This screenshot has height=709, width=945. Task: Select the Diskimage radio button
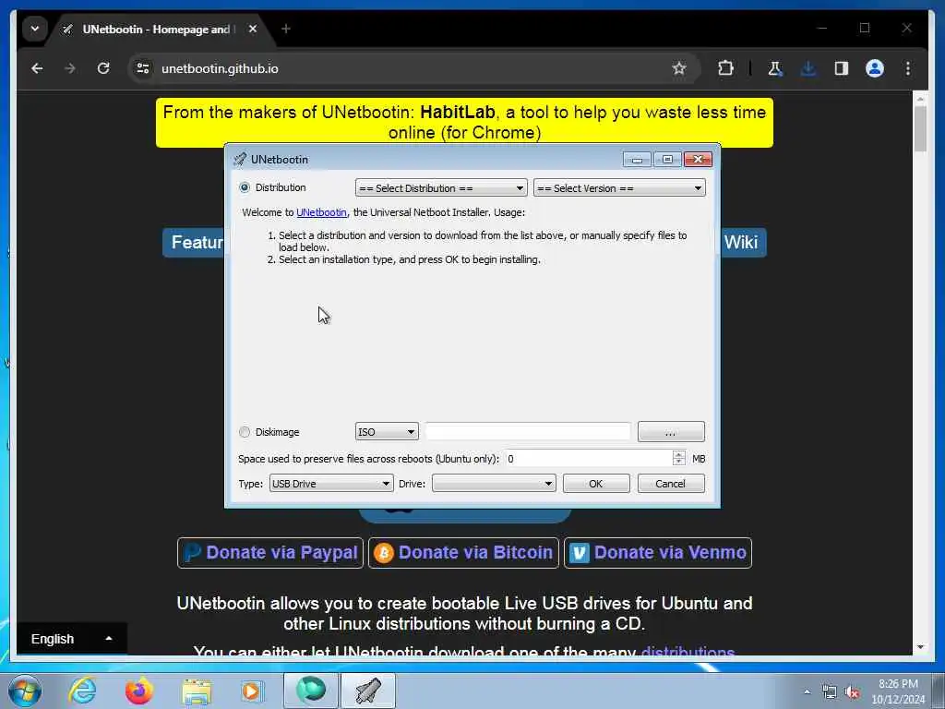click(x=244, y=432)
